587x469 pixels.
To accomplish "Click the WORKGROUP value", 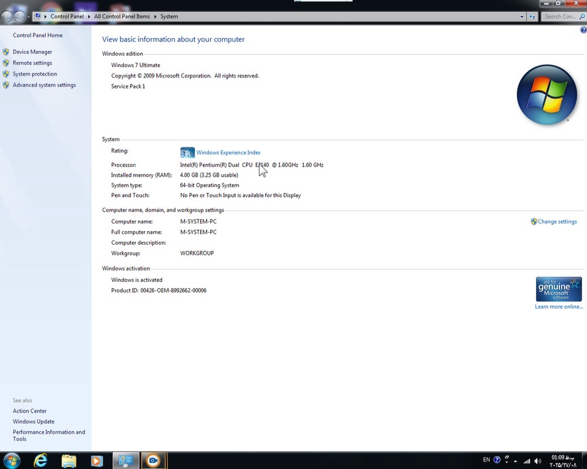I will pyautogui.click(x=197, y=254).
